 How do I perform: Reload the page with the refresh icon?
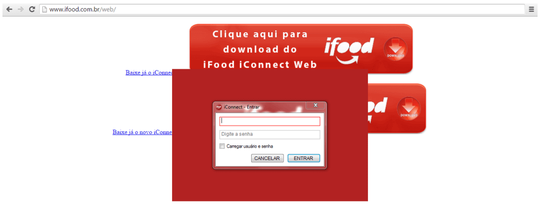[32, 9]
